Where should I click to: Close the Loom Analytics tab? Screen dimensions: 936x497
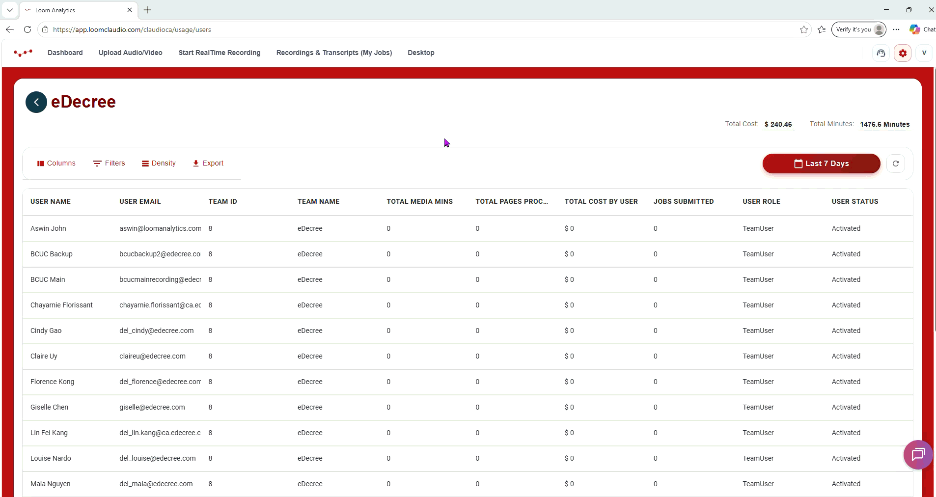pyautogui.click(x=130, y=10)
